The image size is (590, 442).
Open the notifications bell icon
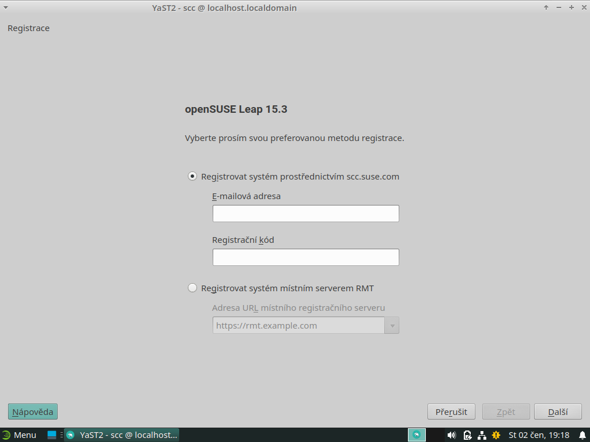pos(583,435)
